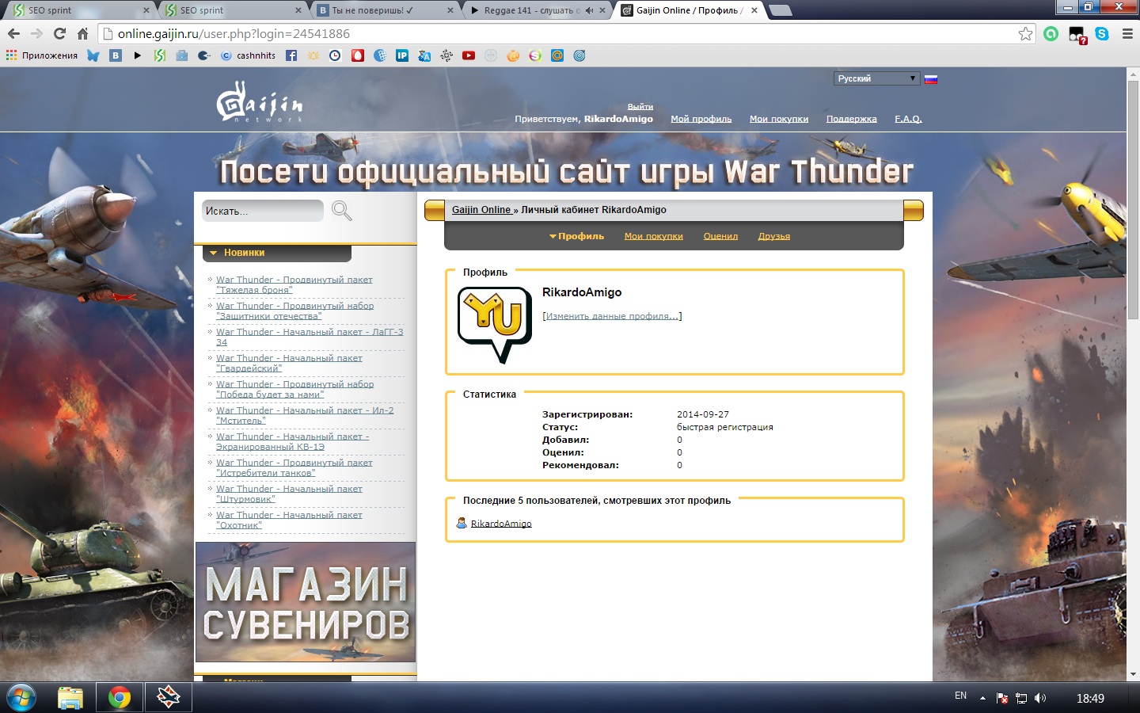The image size is (1140, 713).
Task: Open the blue IP bookmark icon
Action: pyautogui.click(x=402, y=55)
